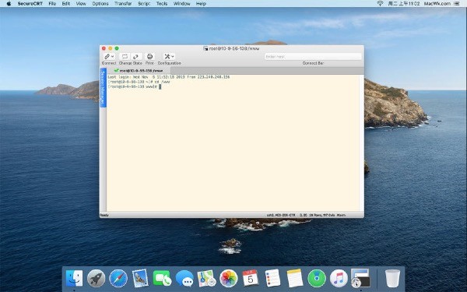Click the Print toolbar icon
This screenshot has height=292, width=467.
149,56
